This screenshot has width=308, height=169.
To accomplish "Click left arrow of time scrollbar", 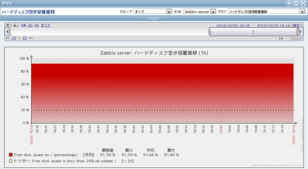I will [x=7, y=32].
